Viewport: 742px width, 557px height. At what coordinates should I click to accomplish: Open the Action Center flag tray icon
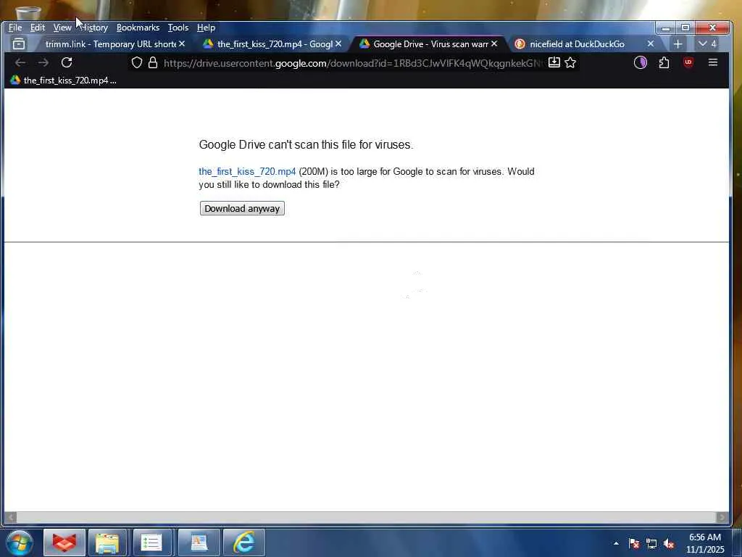(634, 543)
